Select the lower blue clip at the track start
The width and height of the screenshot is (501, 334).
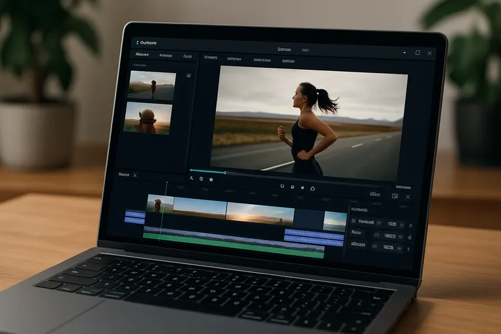pyautogui.click(x=134, y=220)
